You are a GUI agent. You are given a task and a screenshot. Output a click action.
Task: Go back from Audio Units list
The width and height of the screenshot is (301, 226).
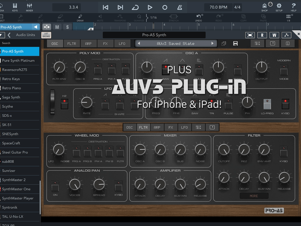point(9,35)
